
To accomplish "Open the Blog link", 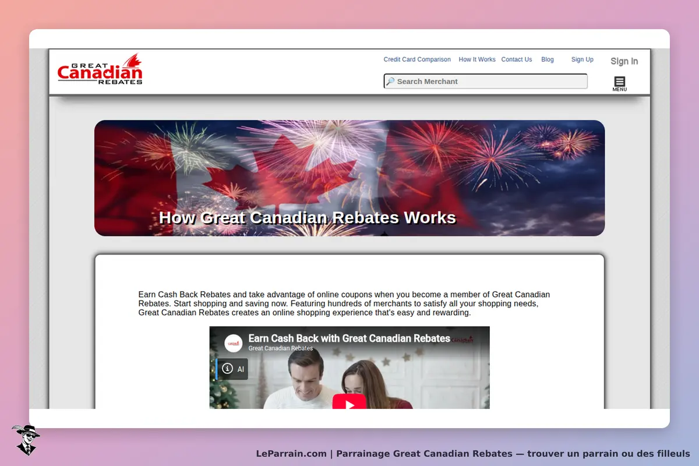I will click(548, 59).
